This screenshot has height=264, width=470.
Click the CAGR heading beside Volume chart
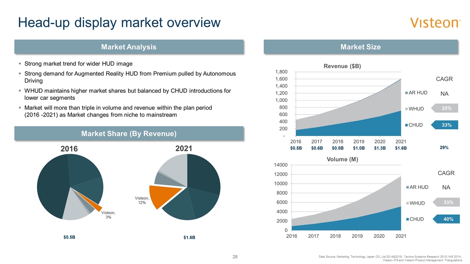(446, 173)
